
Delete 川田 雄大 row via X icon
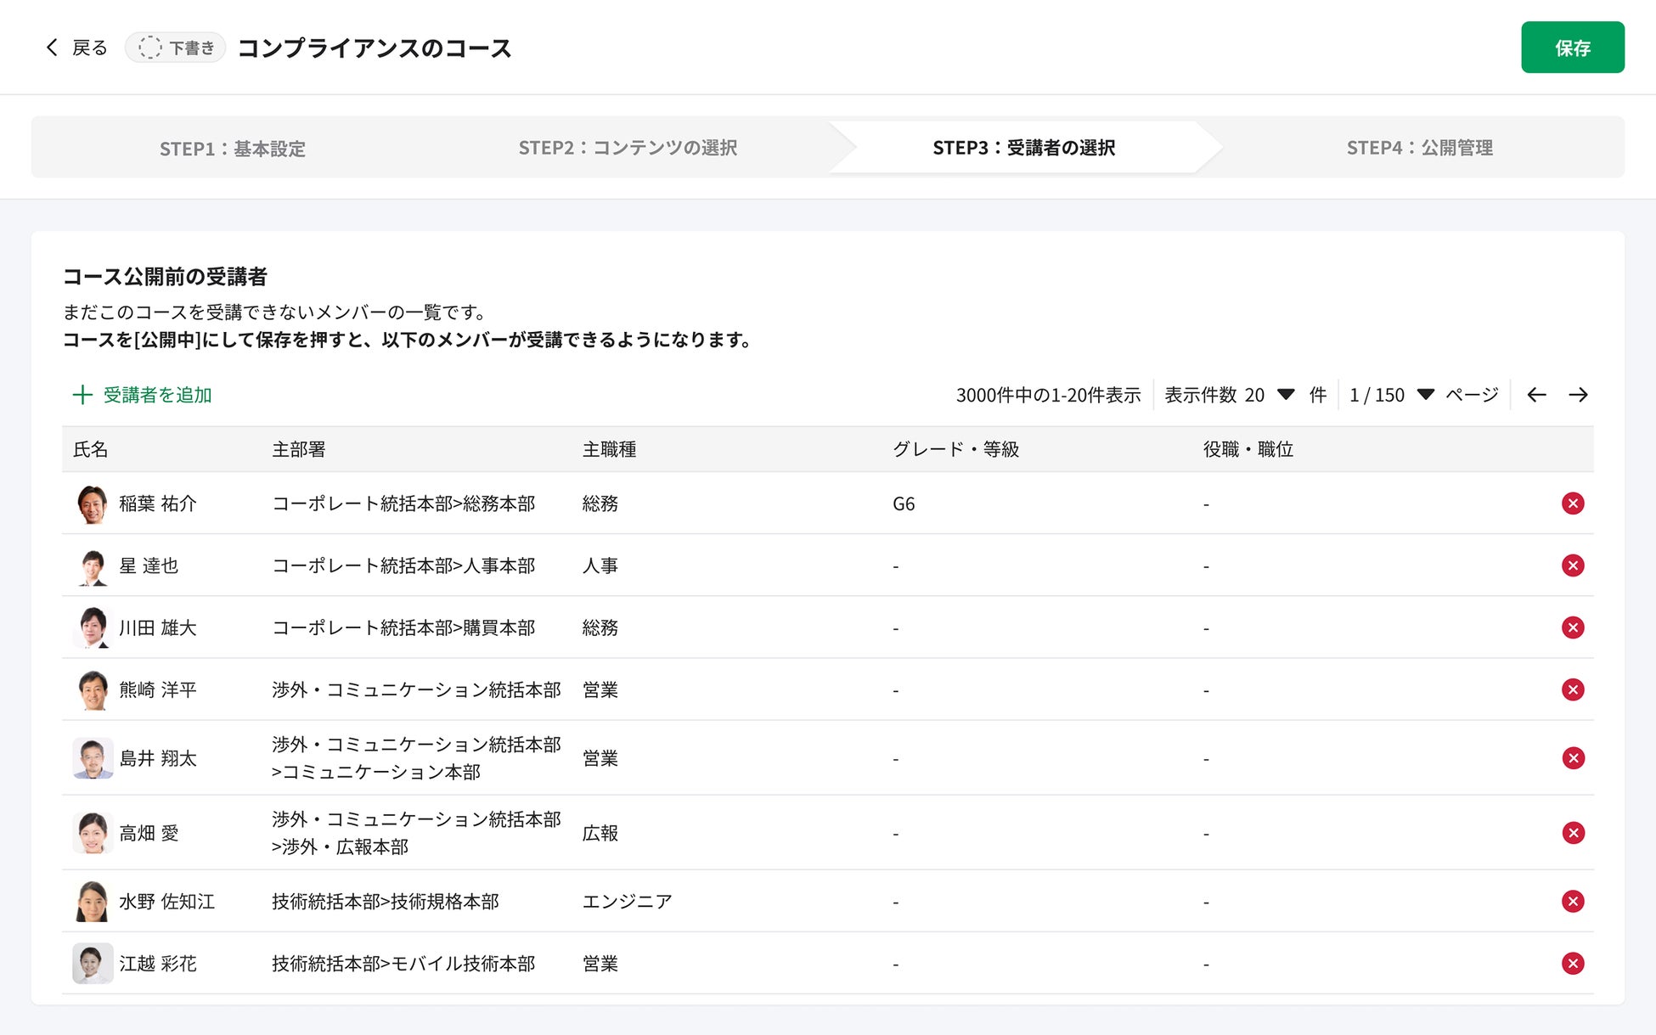pyautogui.click(x=1573, y=627)
